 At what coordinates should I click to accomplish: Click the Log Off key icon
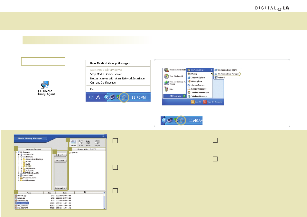(x=193, y=102)
